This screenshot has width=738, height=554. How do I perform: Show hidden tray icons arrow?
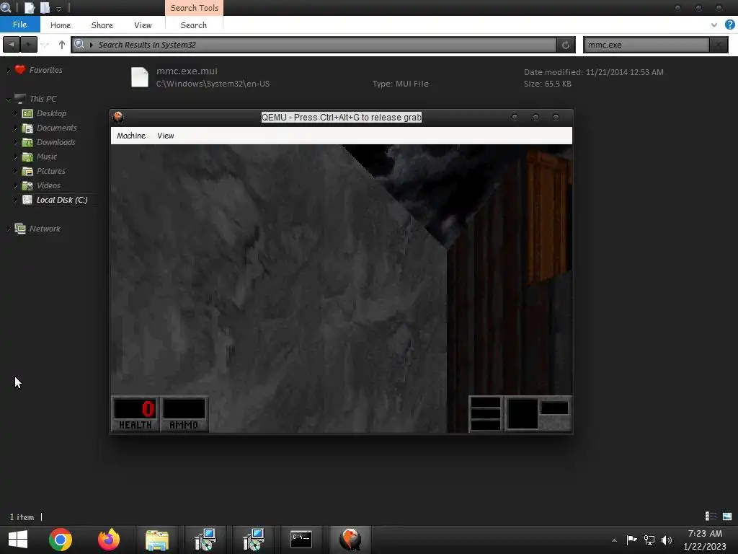point(614,540)
